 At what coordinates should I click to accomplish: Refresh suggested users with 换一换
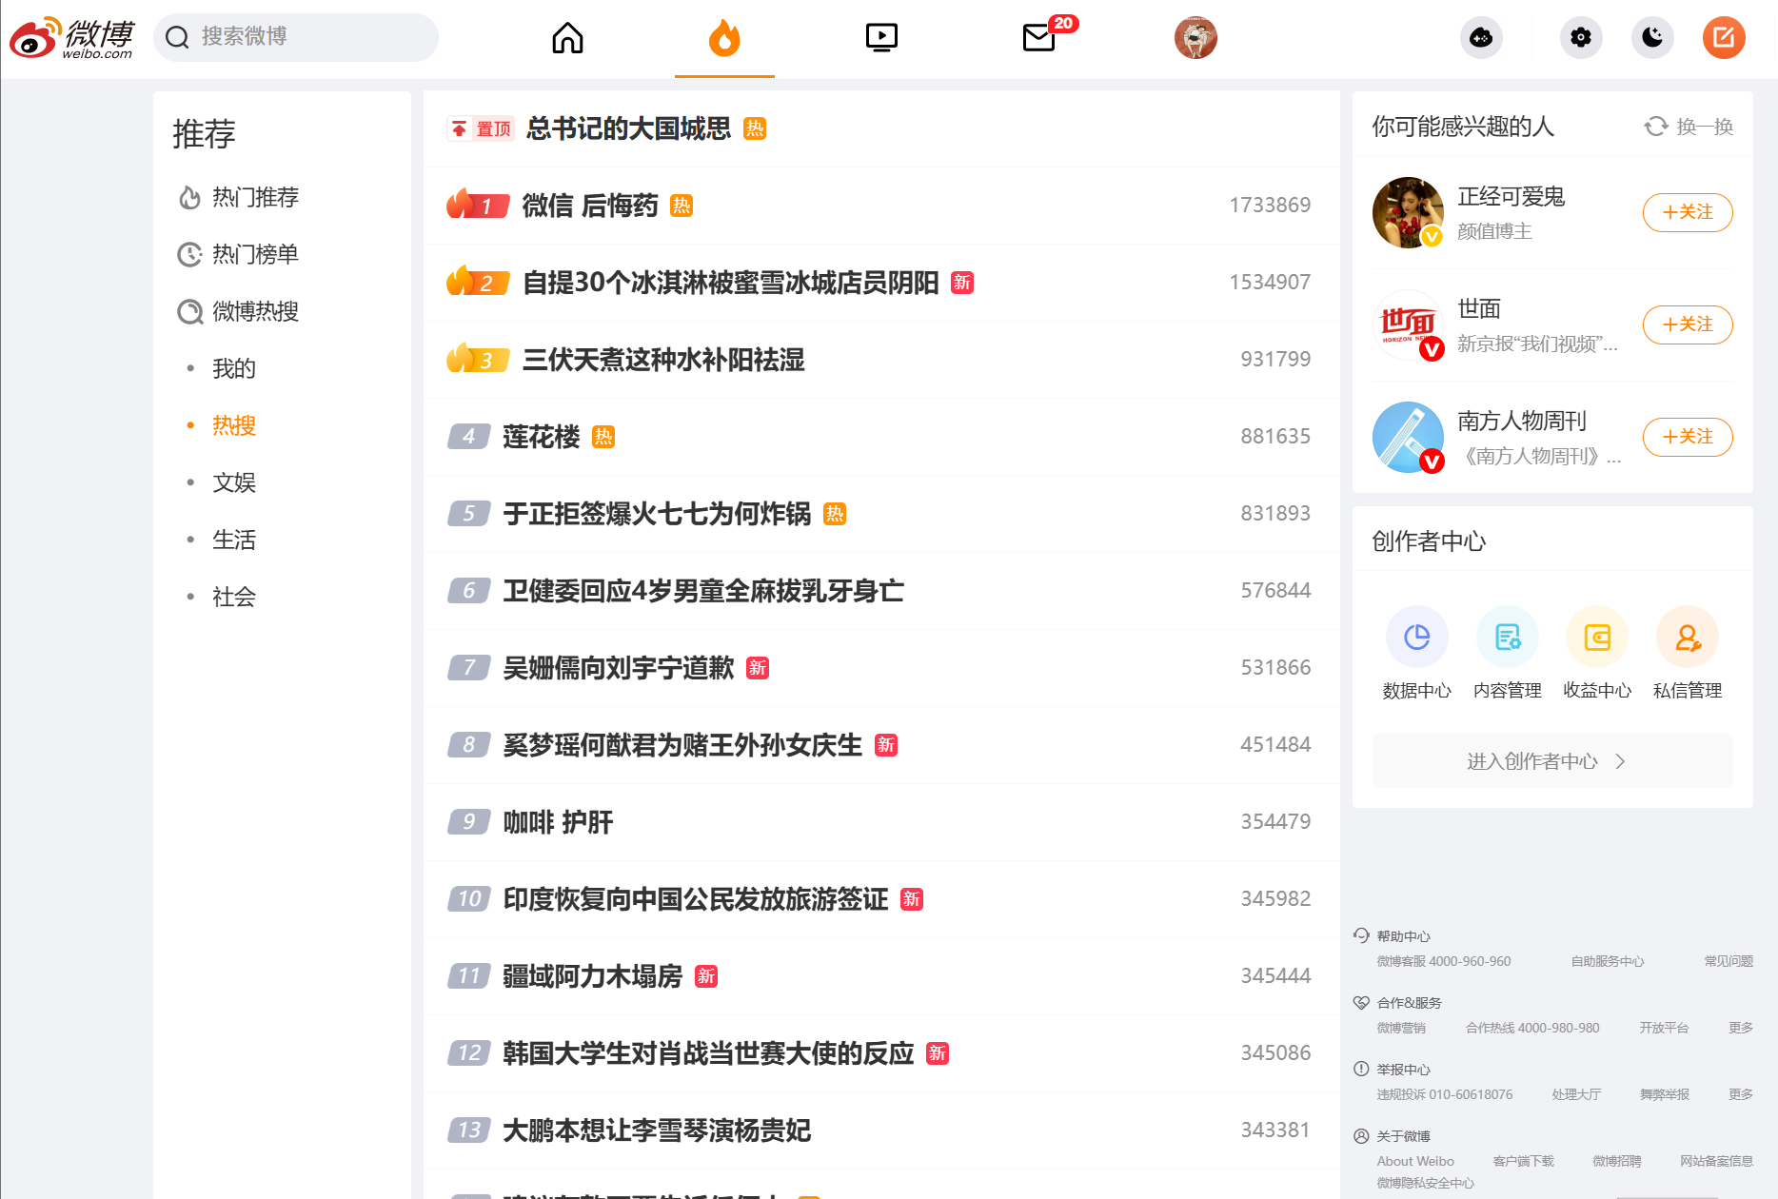pyautogui.click(x=1687, y=126)
